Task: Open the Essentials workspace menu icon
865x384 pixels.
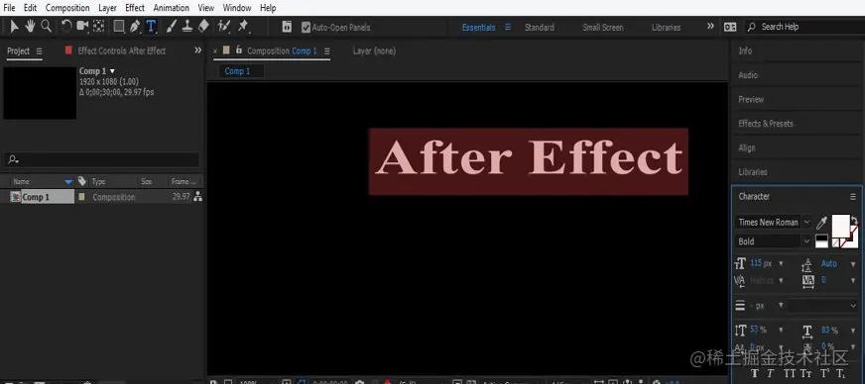Action: [508, 27]
